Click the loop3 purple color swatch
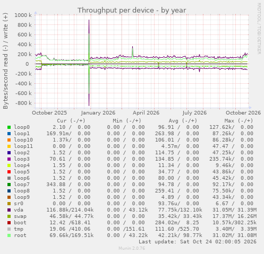 click(x=9, y=159)
